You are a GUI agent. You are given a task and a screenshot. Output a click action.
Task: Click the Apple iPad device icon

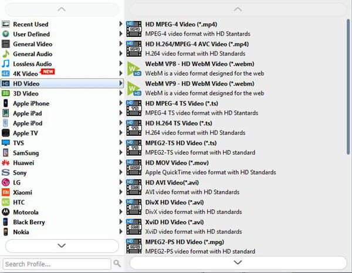(6, 113)
